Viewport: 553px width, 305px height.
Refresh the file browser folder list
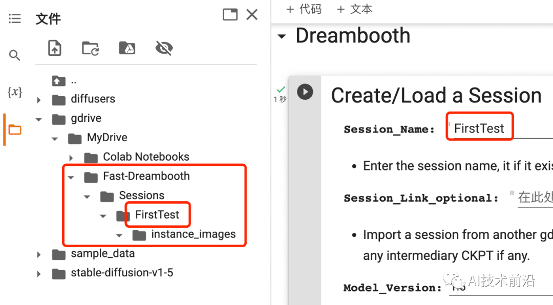(x=91, y=48)
